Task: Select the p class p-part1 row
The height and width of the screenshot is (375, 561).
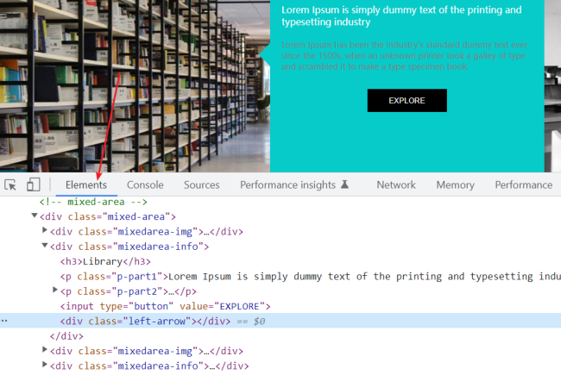Action: 311,277
